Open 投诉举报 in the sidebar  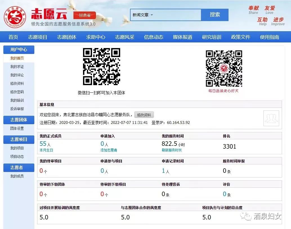pyautogui.click(x=17, y=109)
